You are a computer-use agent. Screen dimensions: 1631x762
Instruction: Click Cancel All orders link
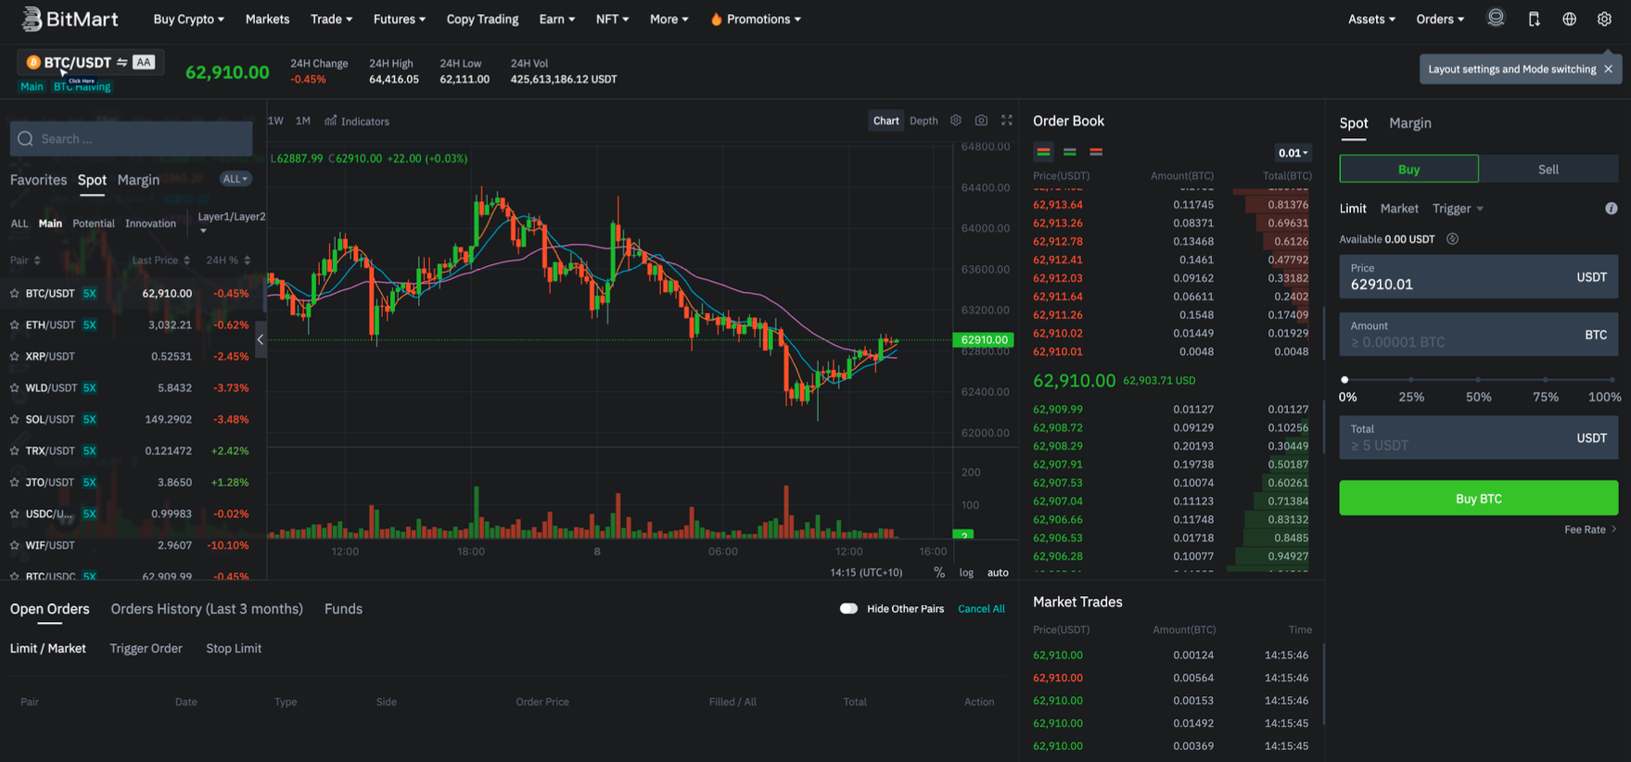tap(981, 609)
